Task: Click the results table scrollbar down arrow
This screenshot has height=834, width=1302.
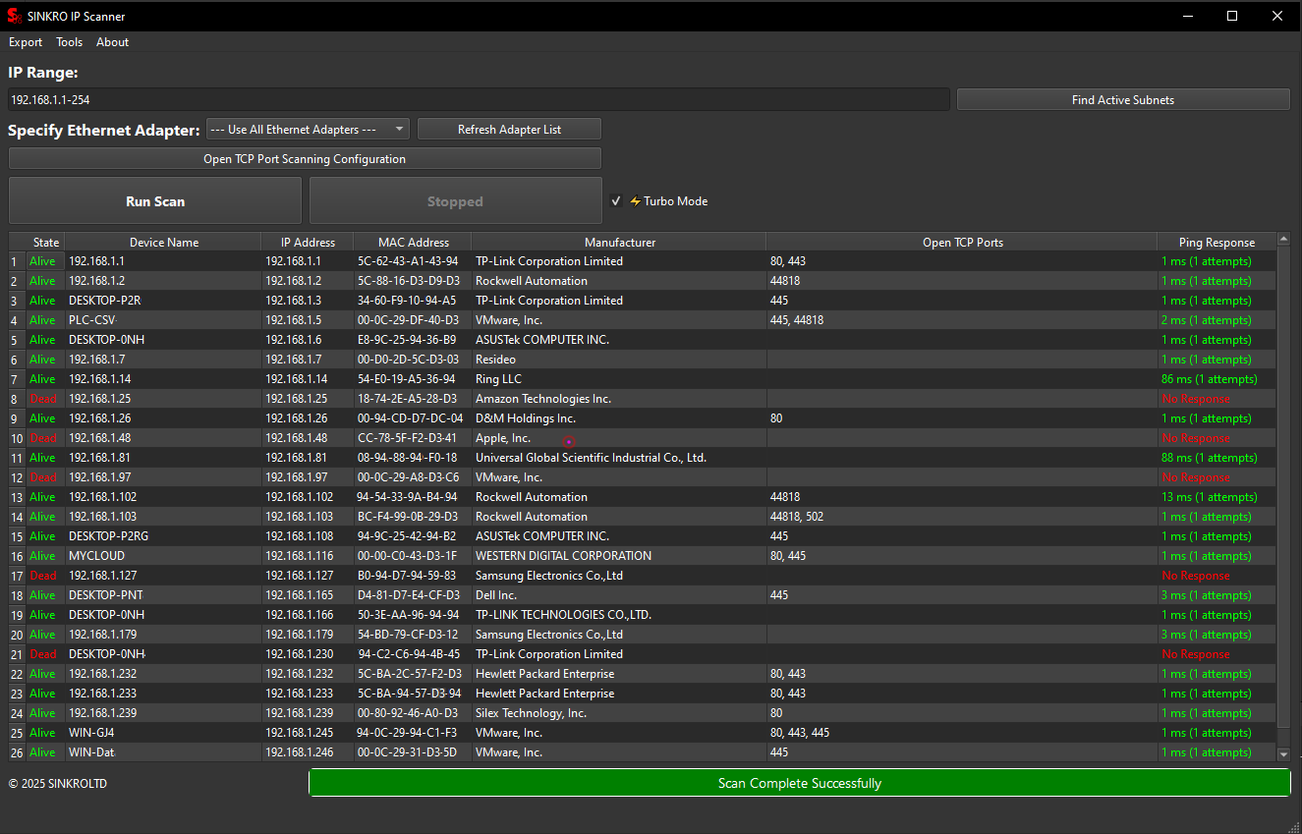Action: (1283, 753)
